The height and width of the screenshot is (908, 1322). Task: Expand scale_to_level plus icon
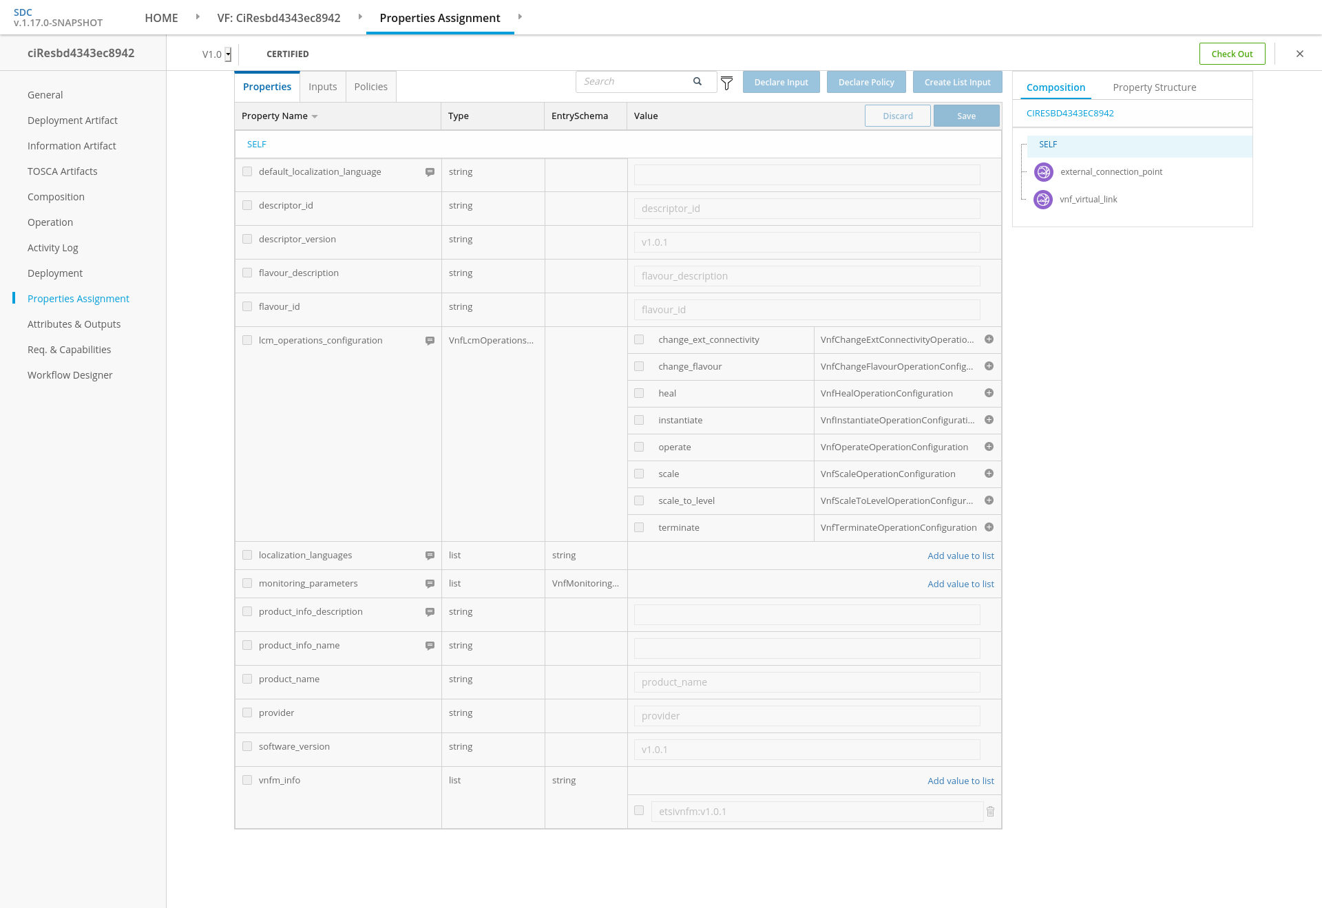click(989, 500)
